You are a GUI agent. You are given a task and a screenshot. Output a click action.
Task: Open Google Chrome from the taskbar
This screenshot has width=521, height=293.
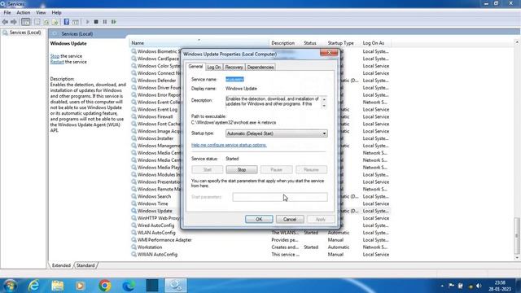105,286
